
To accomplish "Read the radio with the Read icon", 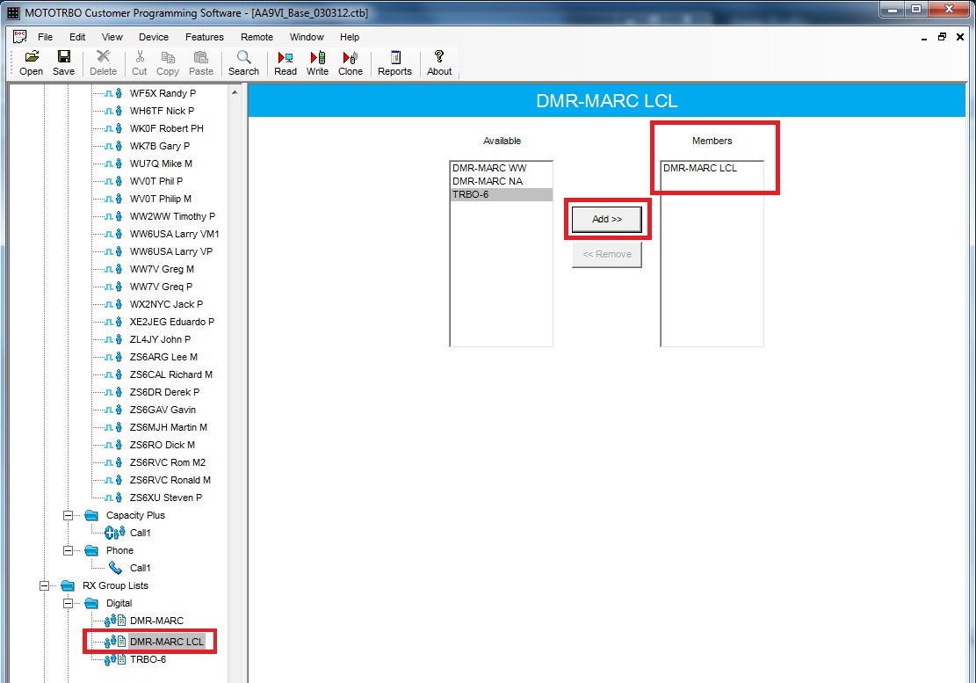I will (x=286, y=57).
